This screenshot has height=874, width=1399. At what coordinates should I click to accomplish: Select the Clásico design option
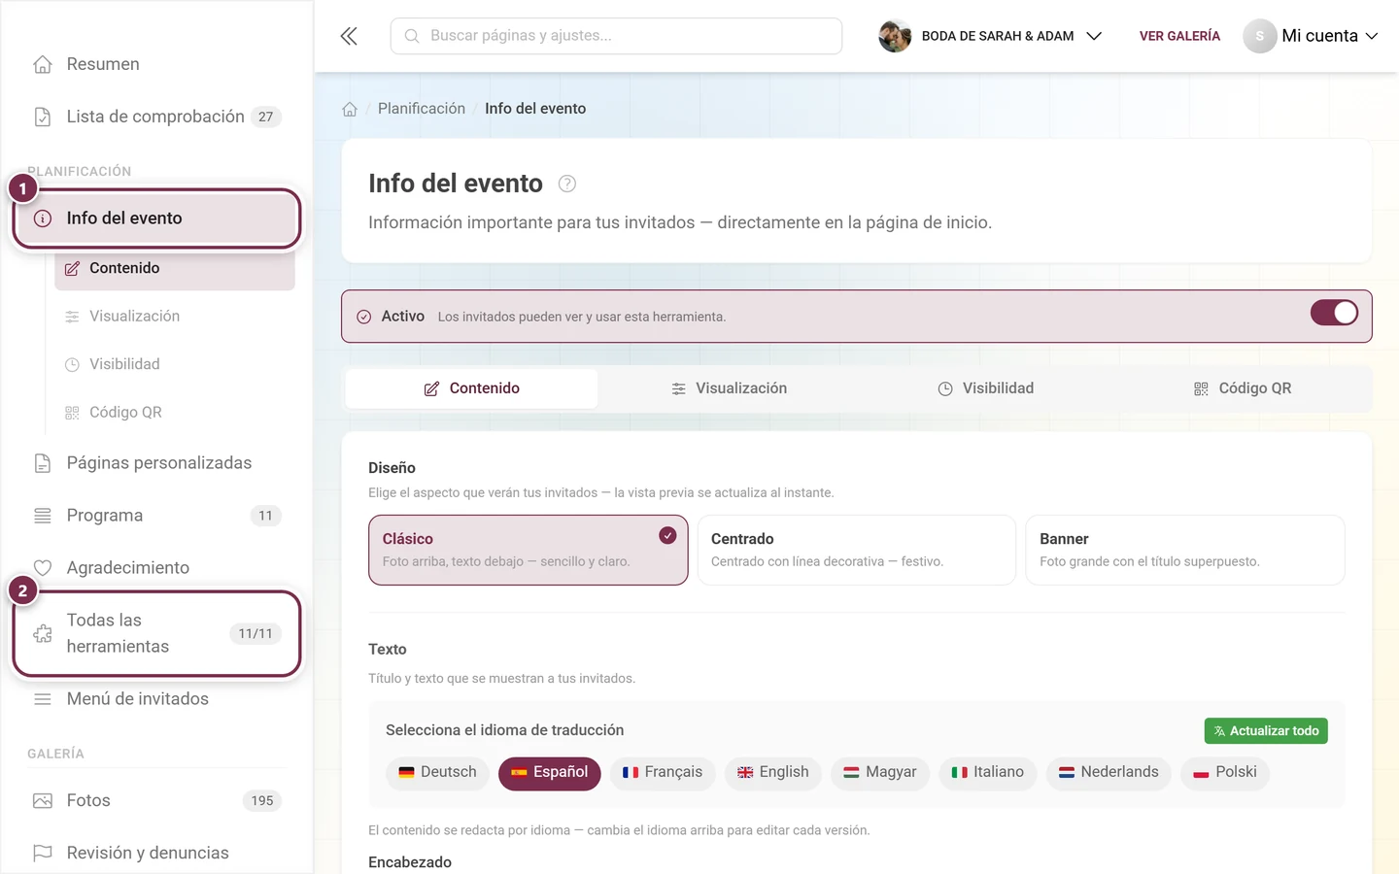click(x=529, y=550)
